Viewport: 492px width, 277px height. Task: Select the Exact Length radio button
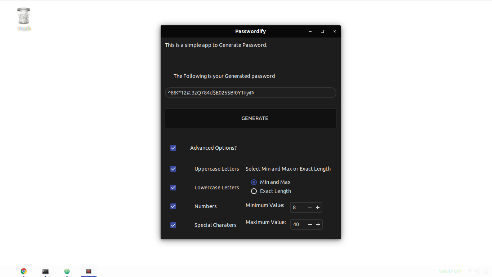[x=254, y=191]
